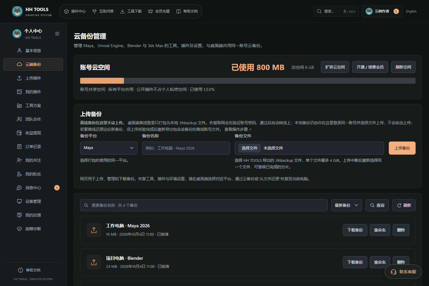Switch the language to English

[411, 11]
